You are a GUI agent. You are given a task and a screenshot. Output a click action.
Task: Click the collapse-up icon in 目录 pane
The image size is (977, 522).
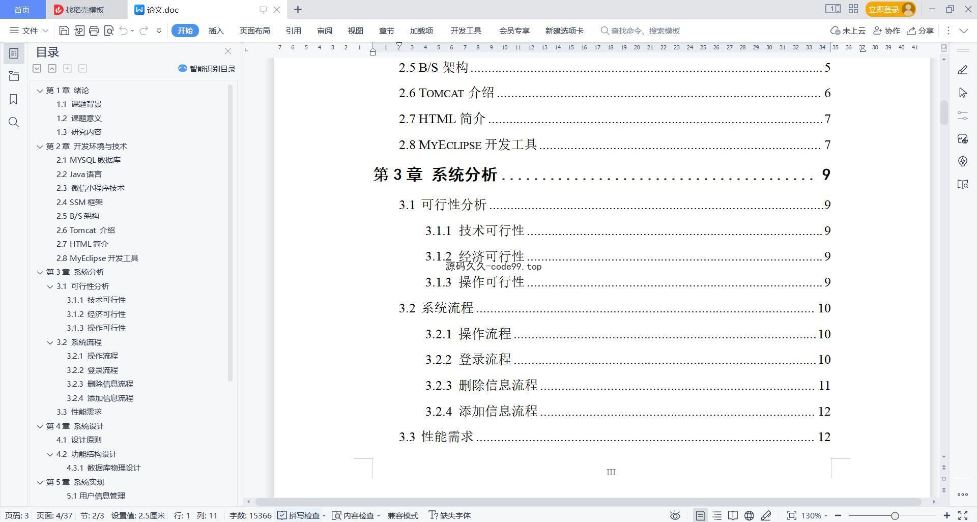(x=52, y=68)
